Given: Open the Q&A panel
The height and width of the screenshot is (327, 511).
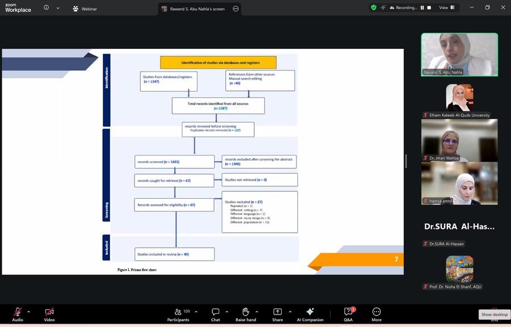Looking at the screenshot, I should (x=348, y=312).
